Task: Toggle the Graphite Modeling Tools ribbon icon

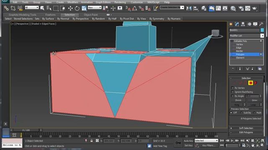Action: point(211,8)
